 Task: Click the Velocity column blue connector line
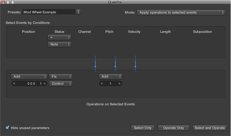135,64
